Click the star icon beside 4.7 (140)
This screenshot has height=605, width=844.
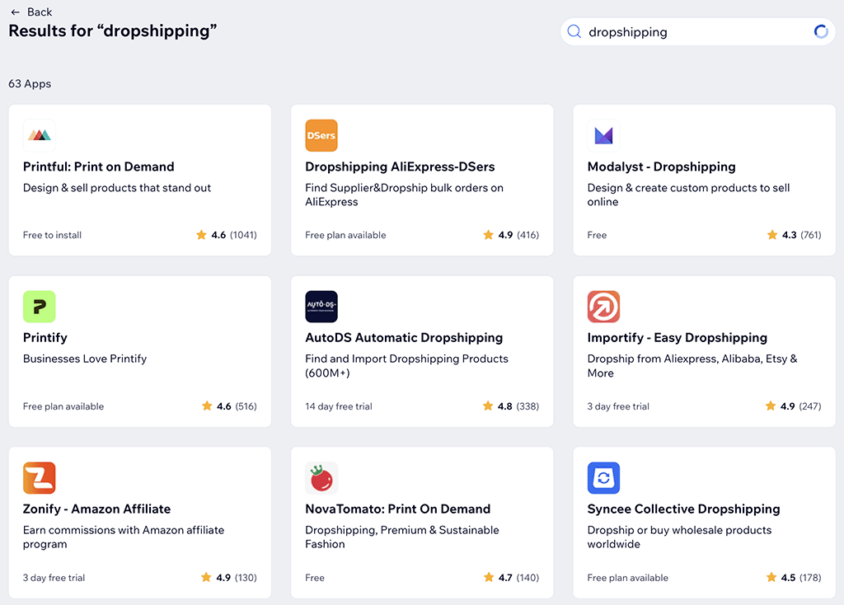[489, 577]
